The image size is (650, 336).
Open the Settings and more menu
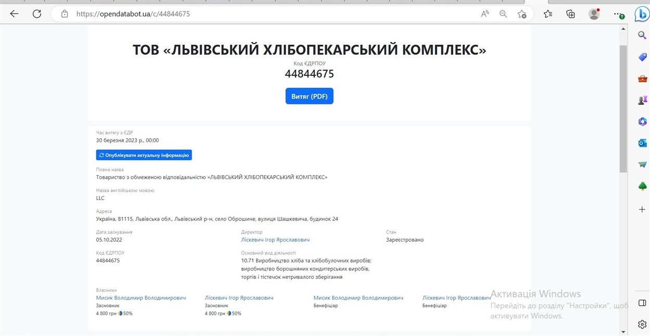[618, 14]
